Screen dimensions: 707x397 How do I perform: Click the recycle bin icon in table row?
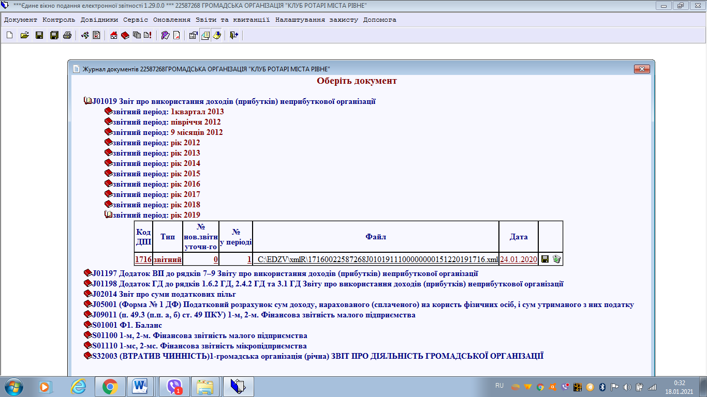coord(556,259)
